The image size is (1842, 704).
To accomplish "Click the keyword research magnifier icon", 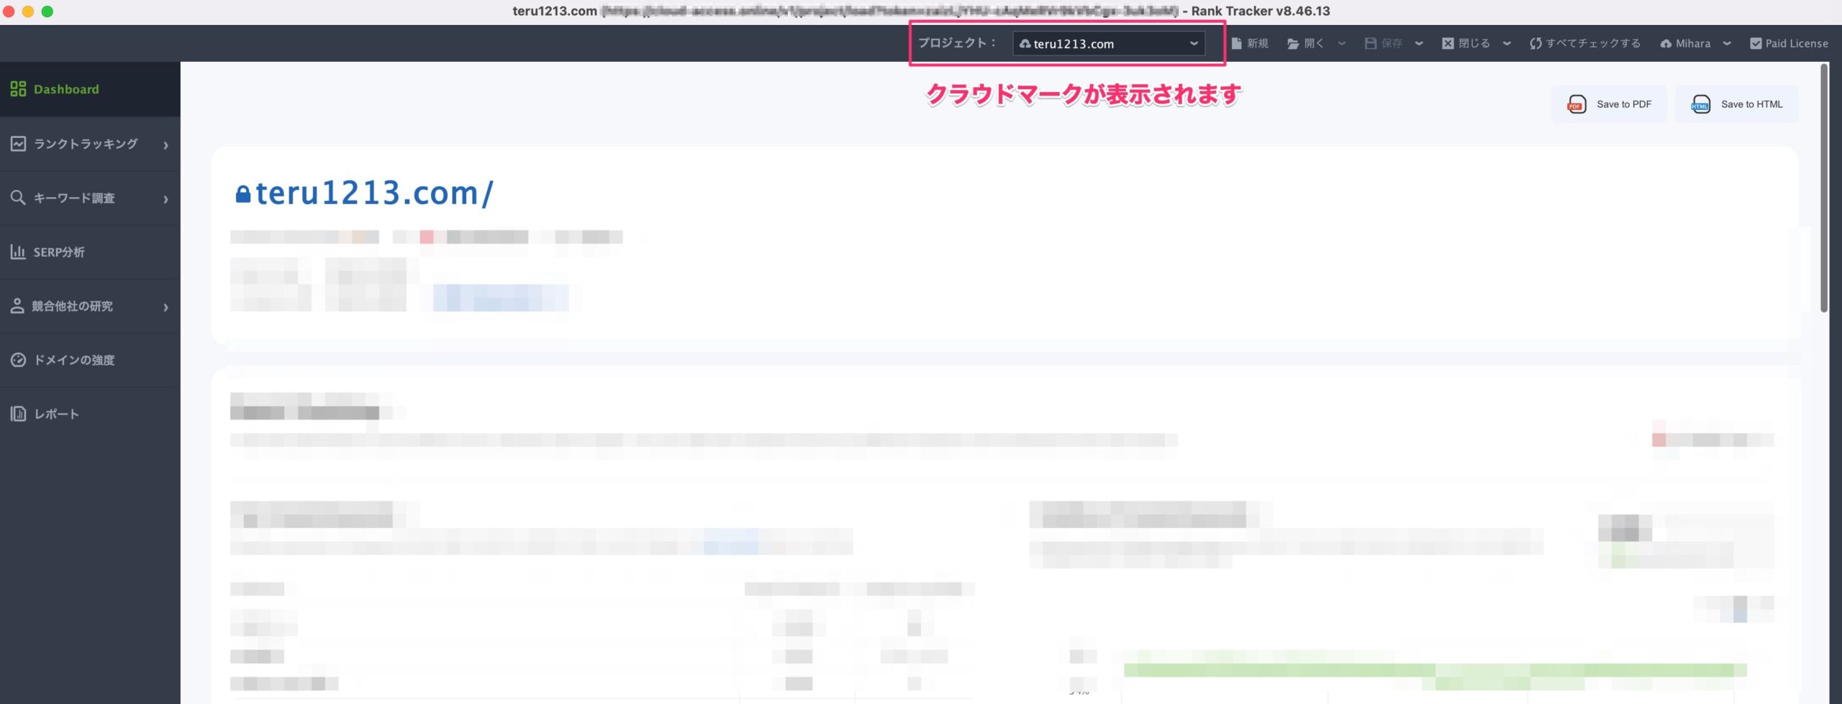I will (x=18, y=198).
